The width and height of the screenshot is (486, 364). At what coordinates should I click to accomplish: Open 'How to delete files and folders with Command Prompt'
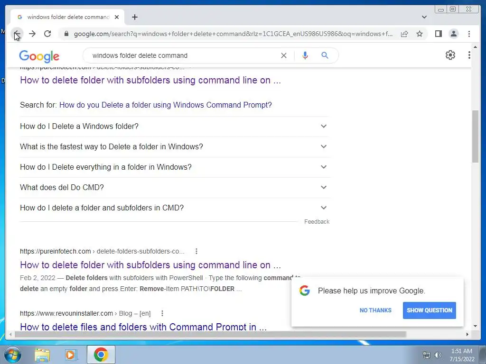143,327
